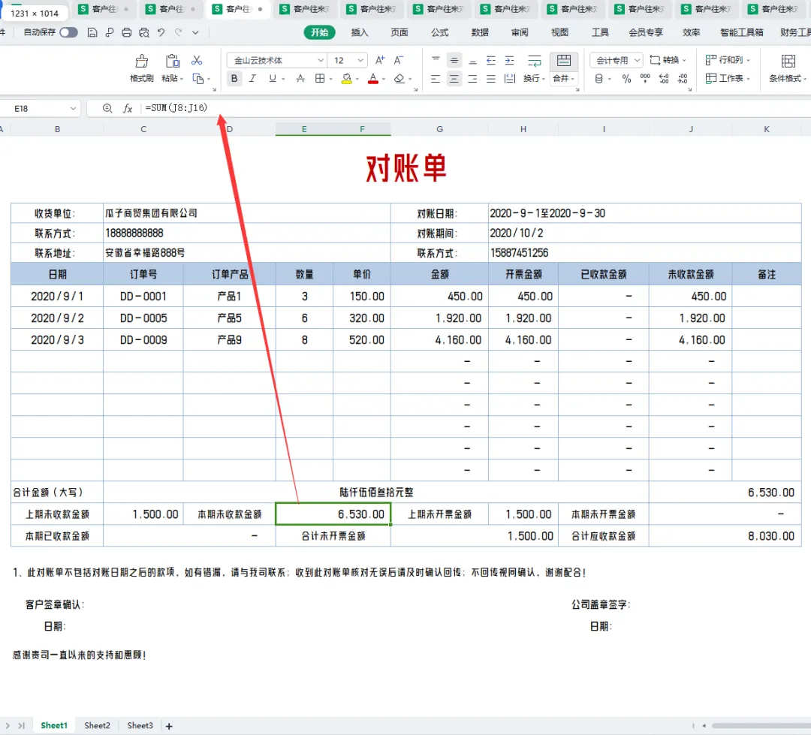Align text right
Image resolution: width=811 pixels, height=735 pixels.
coord(473,79)
